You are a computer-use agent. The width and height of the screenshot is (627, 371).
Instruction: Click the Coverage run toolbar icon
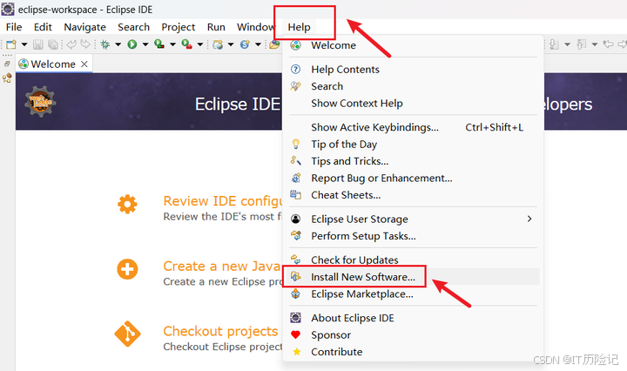click(x=159, y=44)
